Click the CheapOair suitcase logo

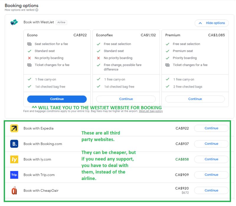click(14, 190)
